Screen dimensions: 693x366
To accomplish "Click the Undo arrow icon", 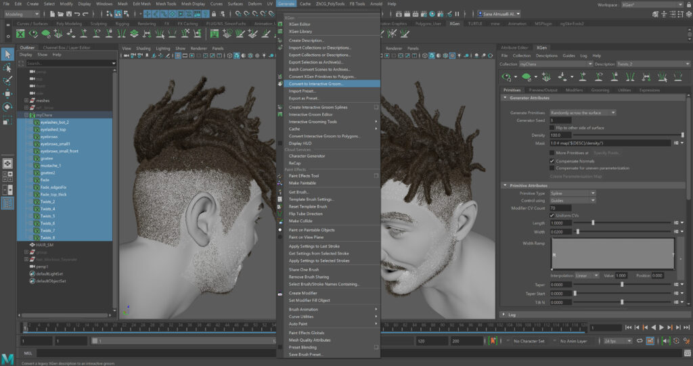I will click(x=77, y=14).
